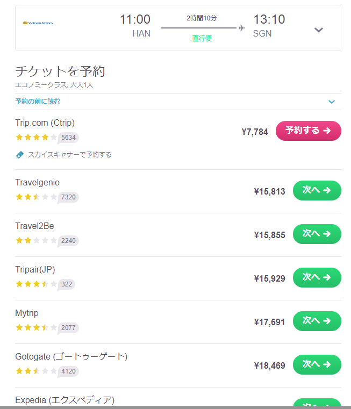351x409 pixels.
Task: Click the Skyscanner booking ticket icon
Action: pos(20,155)
